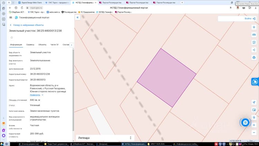259x146 pixels.
Task: Open a new browser tab
Action: [182, 3]
